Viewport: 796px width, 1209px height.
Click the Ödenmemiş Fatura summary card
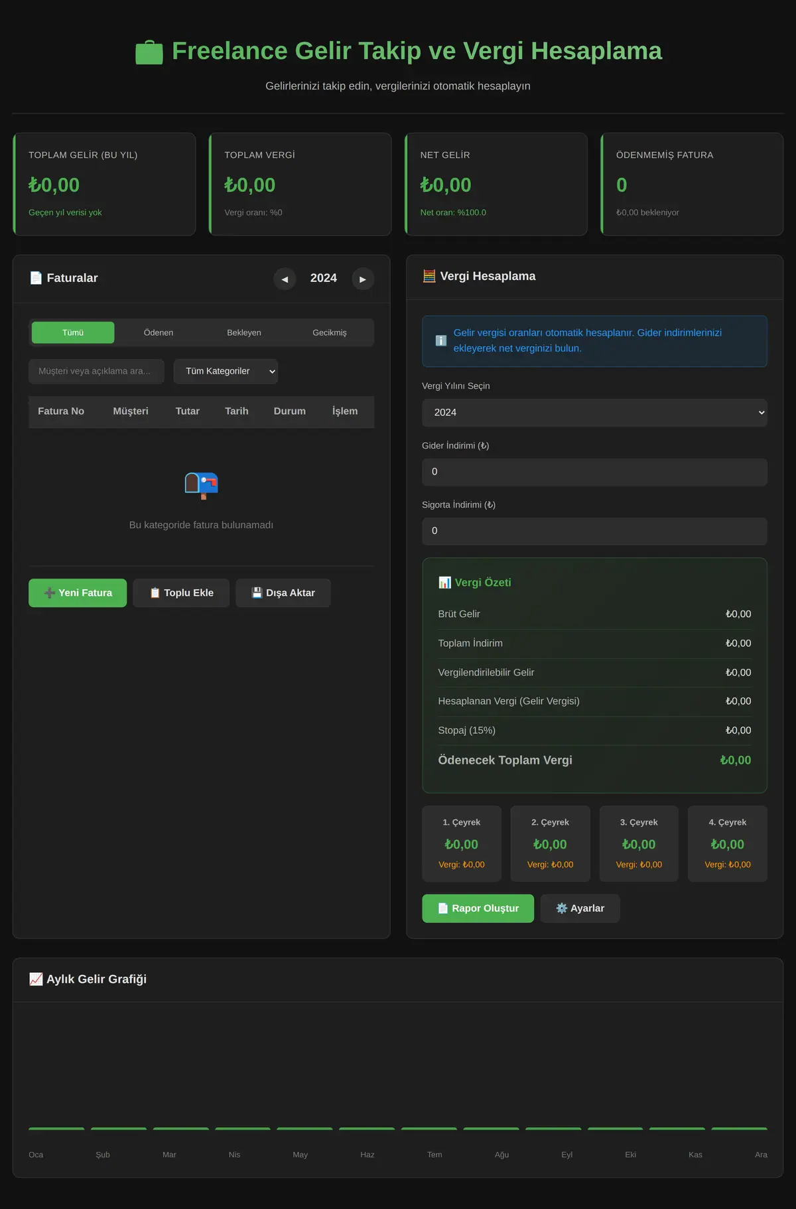(692, 184)
